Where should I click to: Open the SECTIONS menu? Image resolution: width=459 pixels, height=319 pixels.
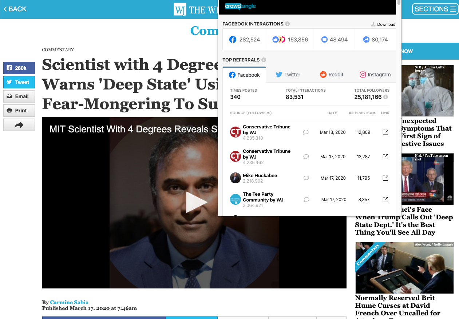(x=435, y=9)
